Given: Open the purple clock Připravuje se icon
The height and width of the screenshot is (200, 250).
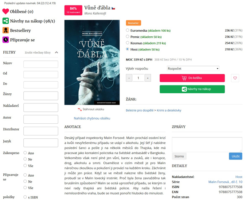Looking at the screenshot, I should pyautogui.click(x=5, y=40).
